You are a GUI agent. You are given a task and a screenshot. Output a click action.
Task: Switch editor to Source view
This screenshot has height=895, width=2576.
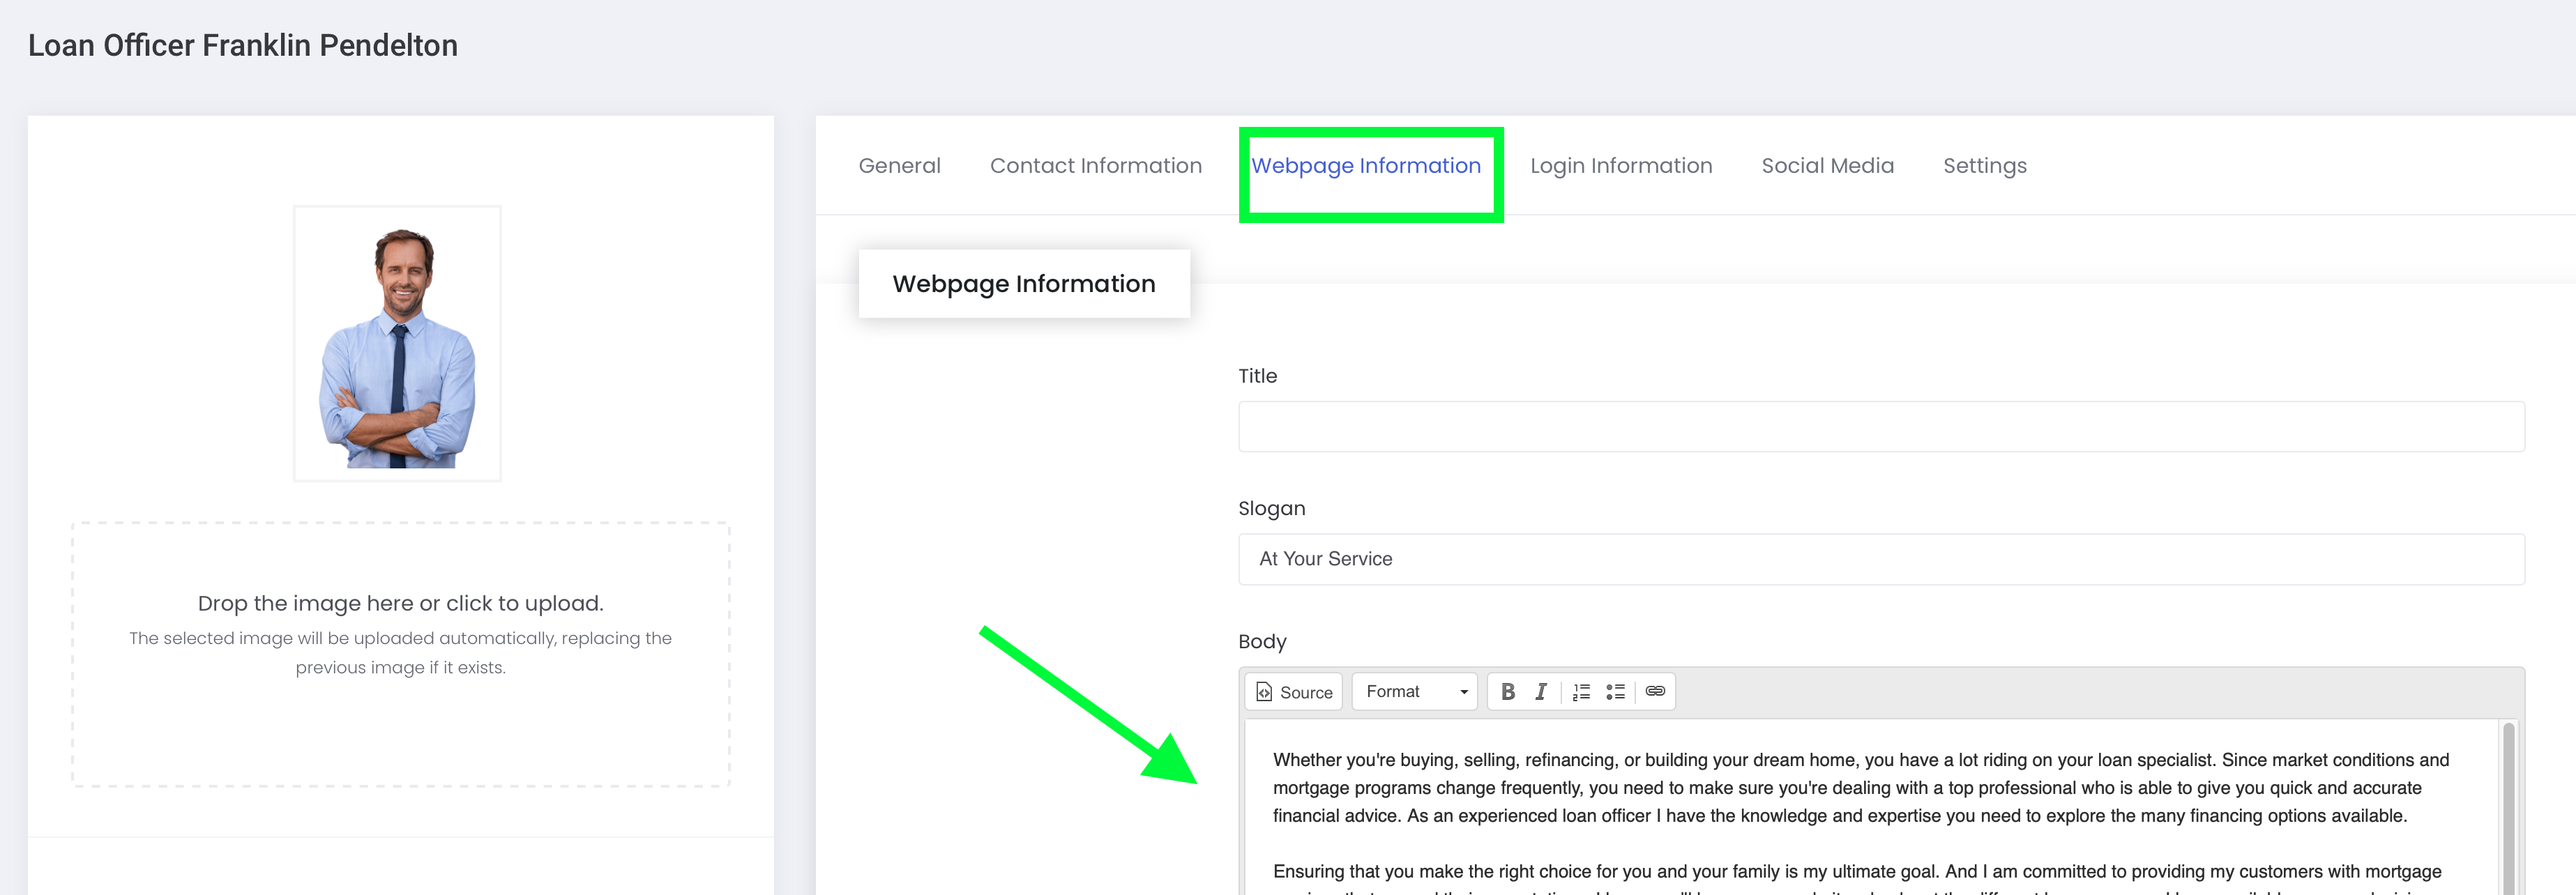[x=1294, y=691]
